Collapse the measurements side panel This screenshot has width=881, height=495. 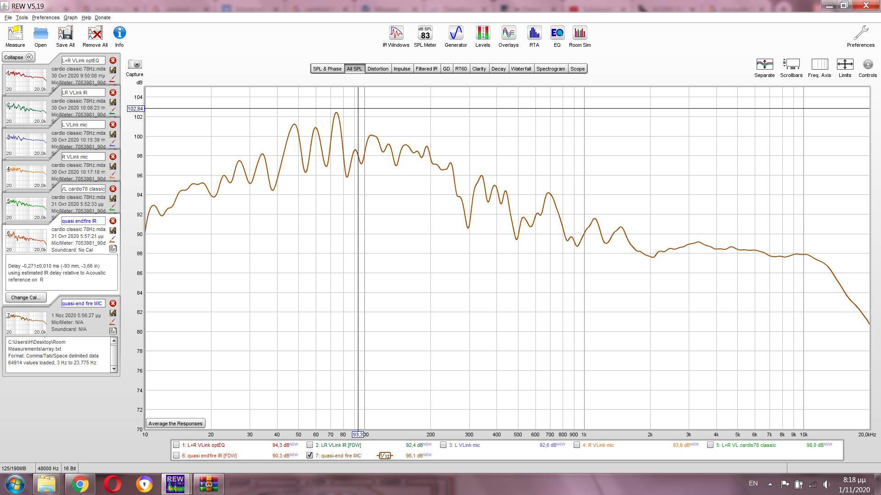coord(18,57)
